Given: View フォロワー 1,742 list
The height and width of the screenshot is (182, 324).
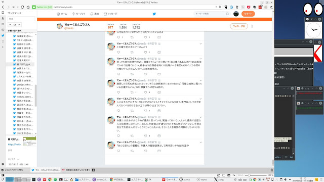Looking at the screenshot, I should [136, 26].
